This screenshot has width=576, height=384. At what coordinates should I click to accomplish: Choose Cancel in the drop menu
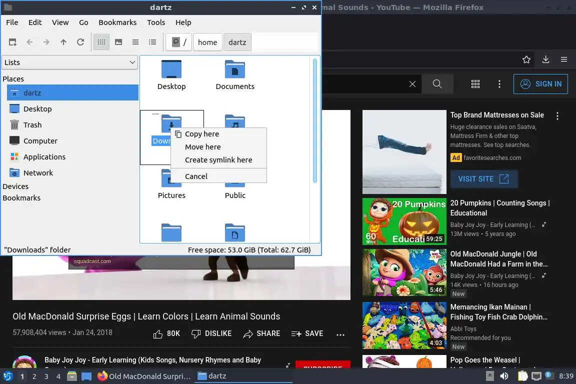point(218,176)
